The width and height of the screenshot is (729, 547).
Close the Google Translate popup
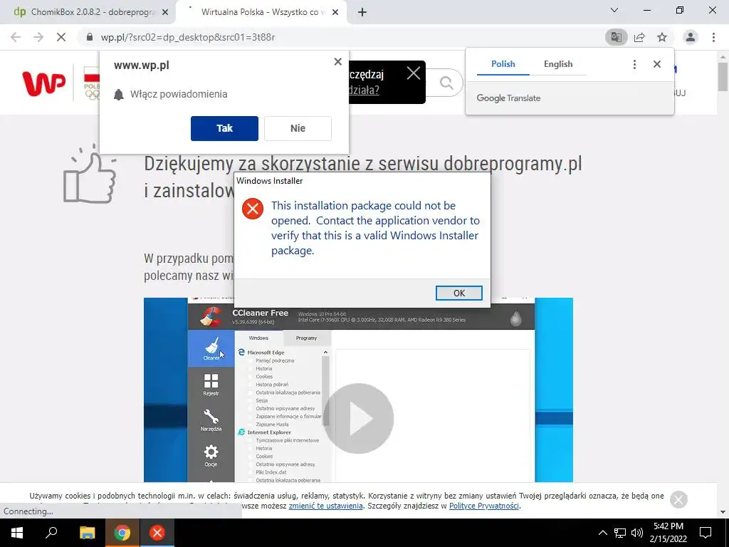657,64
